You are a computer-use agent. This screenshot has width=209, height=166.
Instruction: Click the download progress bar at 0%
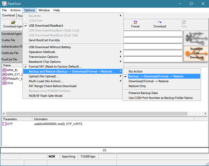[104, 150]
